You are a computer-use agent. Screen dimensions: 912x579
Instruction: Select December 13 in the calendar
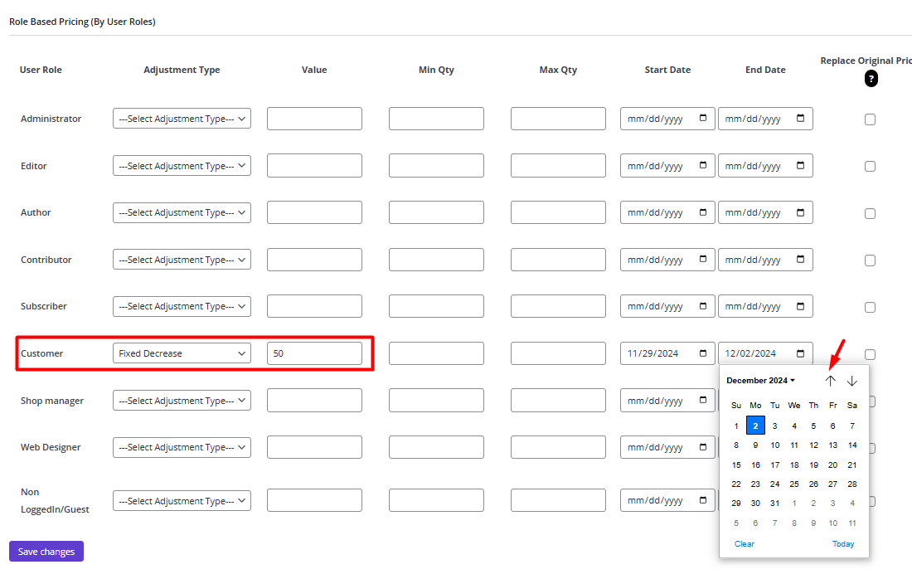click(832, 445)
